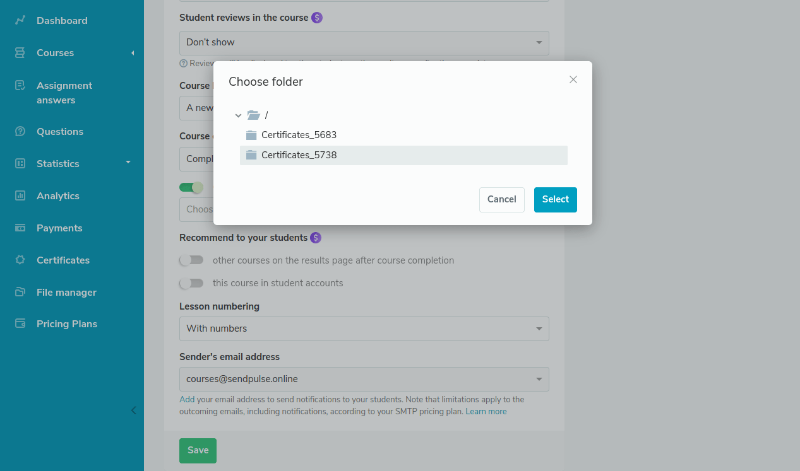This screenshot has width=800, height=471.
Task: Click the Assignment answers icon
Action: click(x=20, y=85)
